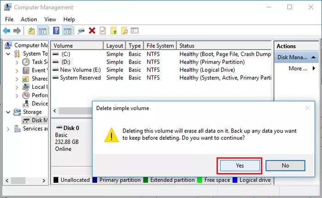This screenshot has height=198, width=322.
Task: Expand the Local Users tree node
Action: click(x=17, y=87)
